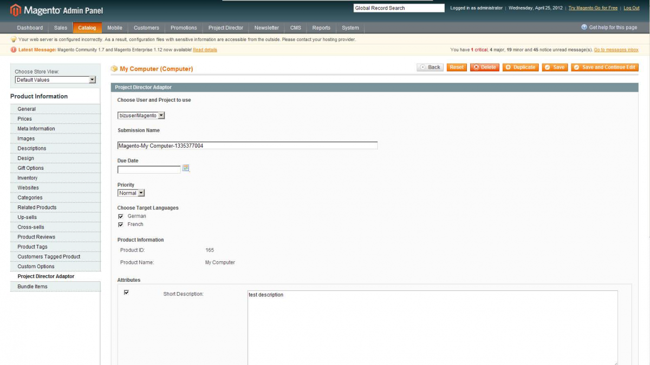Screen dimensions: 650x365
Task: Open the Promotions menu
Action: tap(184, 28)
